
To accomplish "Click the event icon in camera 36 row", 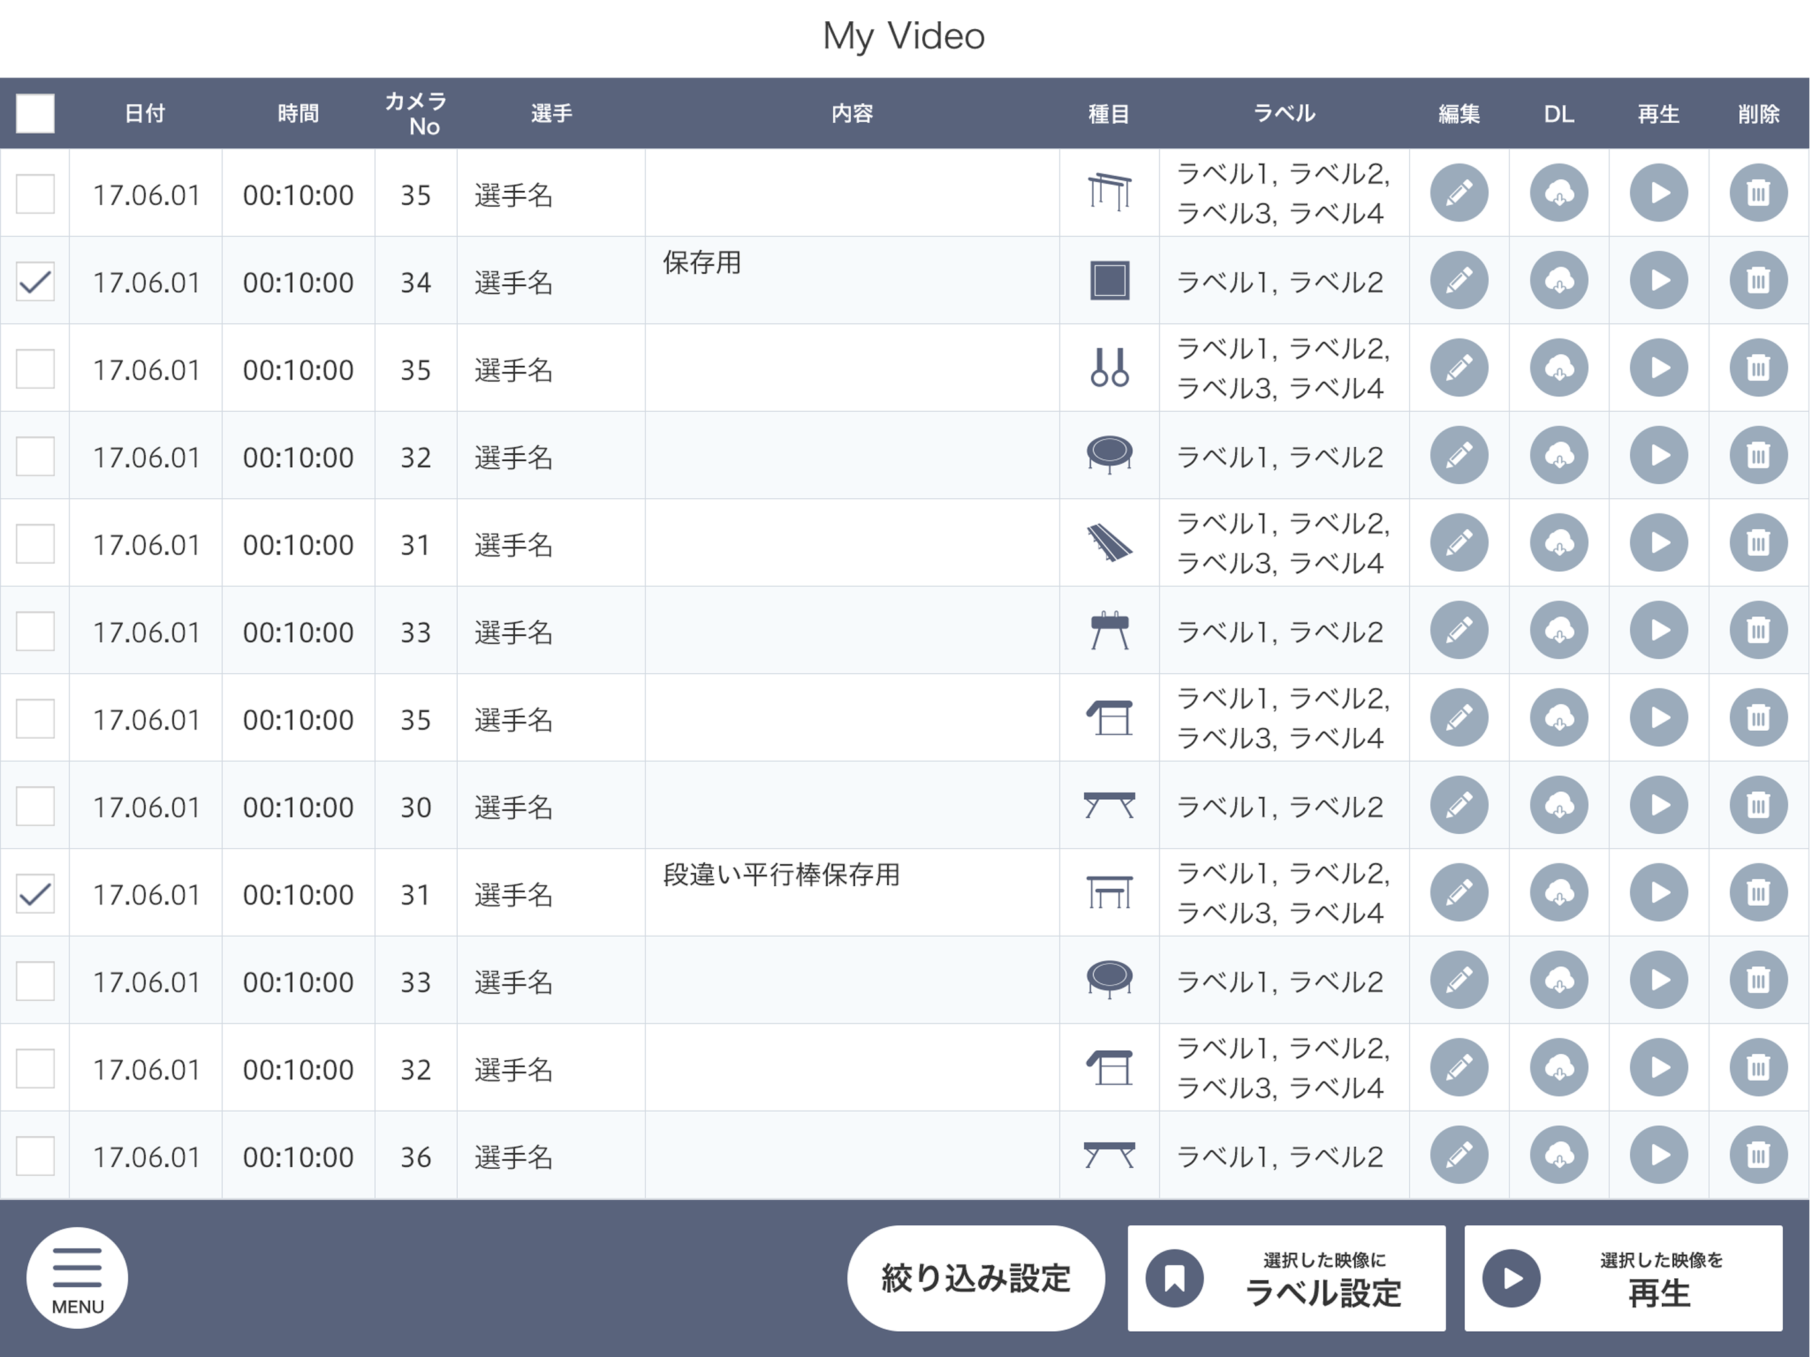I will click(1110, 1155).
